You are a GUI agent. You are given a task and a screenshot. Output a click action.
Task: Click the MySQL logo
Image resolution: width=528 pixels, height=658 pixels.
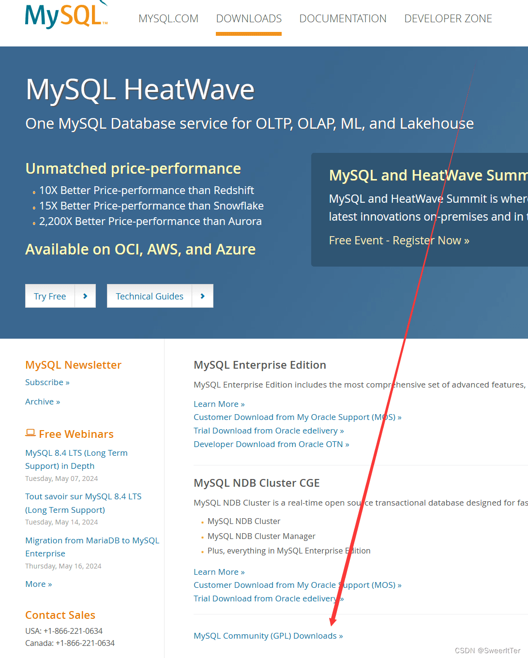66,15
